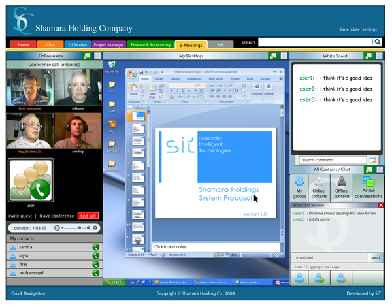Click the Windows start button
This screenshot has width=392, height=307.
coord(115,282)
